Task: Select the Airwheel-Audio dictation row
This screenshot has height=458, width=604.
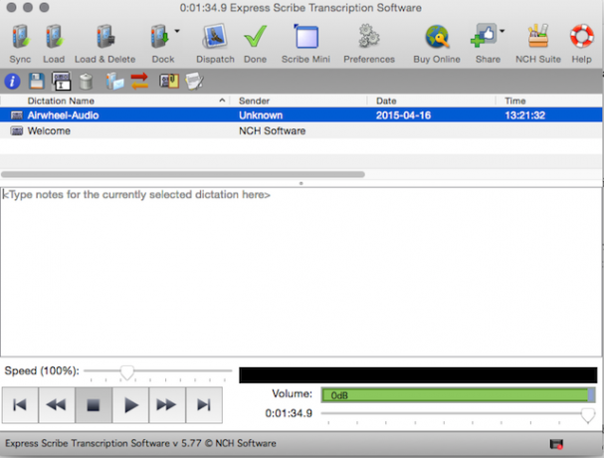Action: [x=302, y=115]
